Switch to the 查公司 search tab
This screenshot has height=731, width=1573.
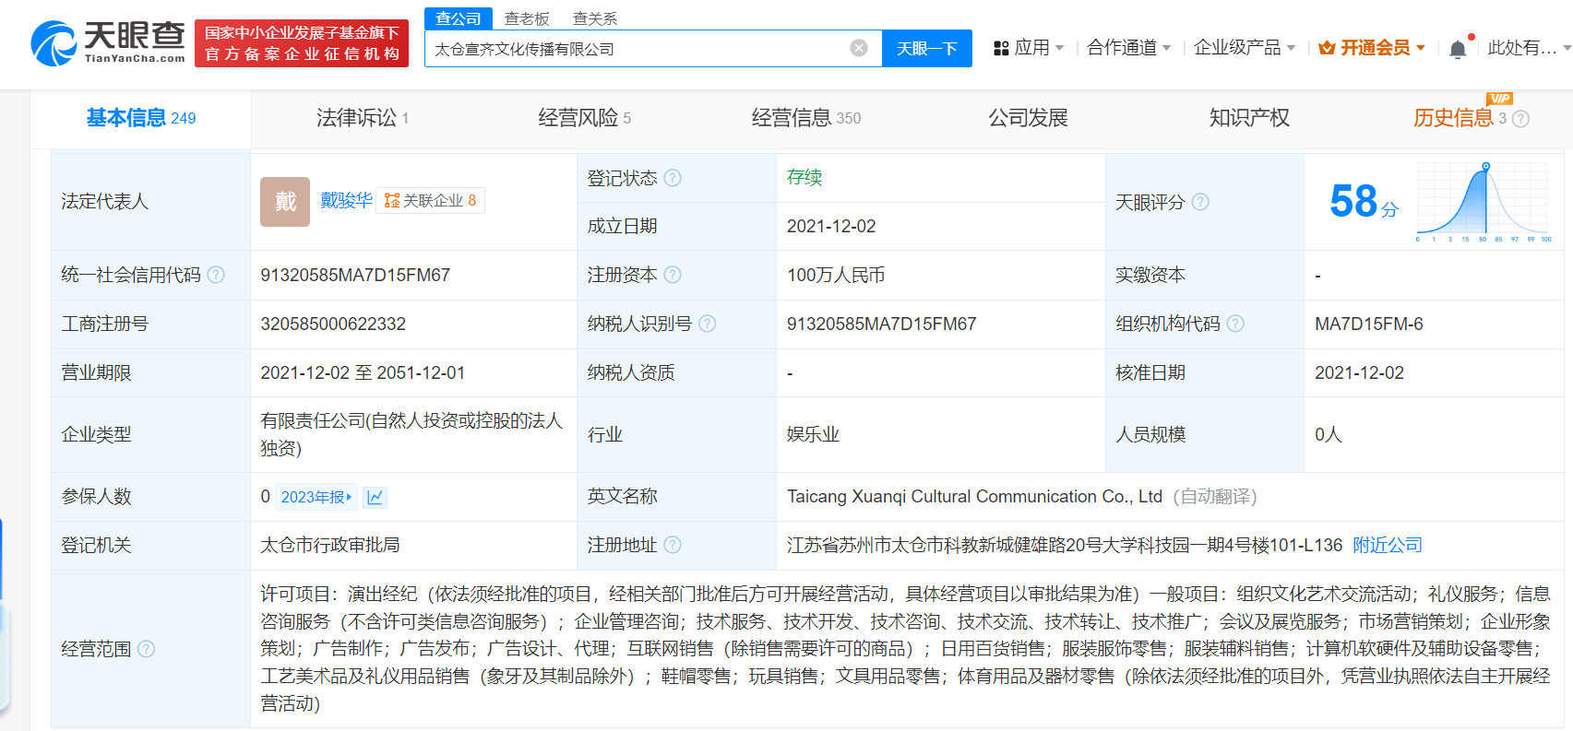pos(459,18)
